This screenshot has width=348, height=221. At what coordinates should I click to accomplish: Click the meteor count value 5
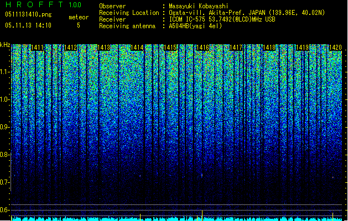pyautogui.click(x=79, y=25)
